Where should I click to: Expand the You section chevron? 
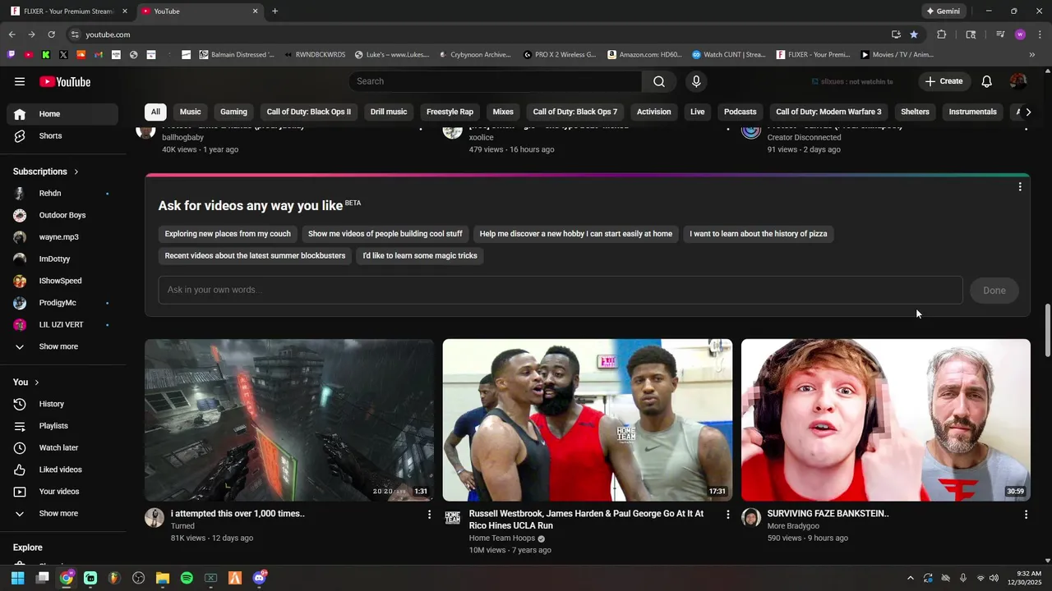pyautogui.click(x=37, y=383)
